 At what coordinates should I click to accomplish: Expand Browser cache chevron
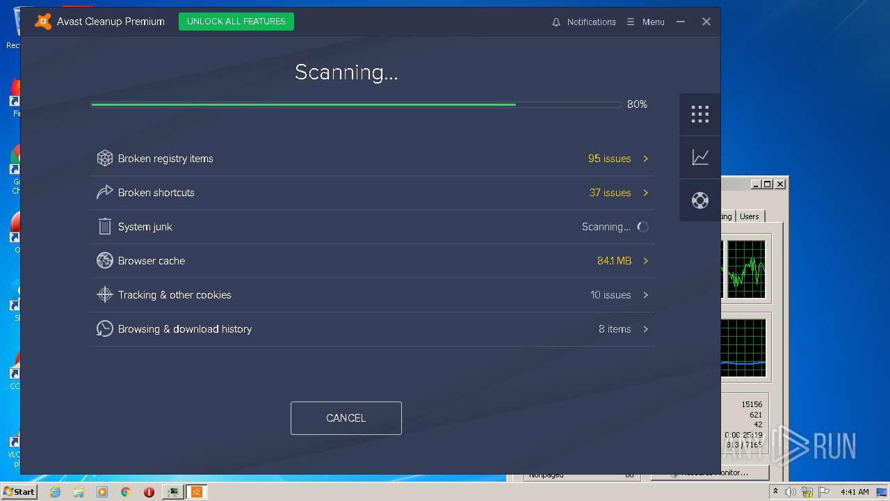pos(645,261)
